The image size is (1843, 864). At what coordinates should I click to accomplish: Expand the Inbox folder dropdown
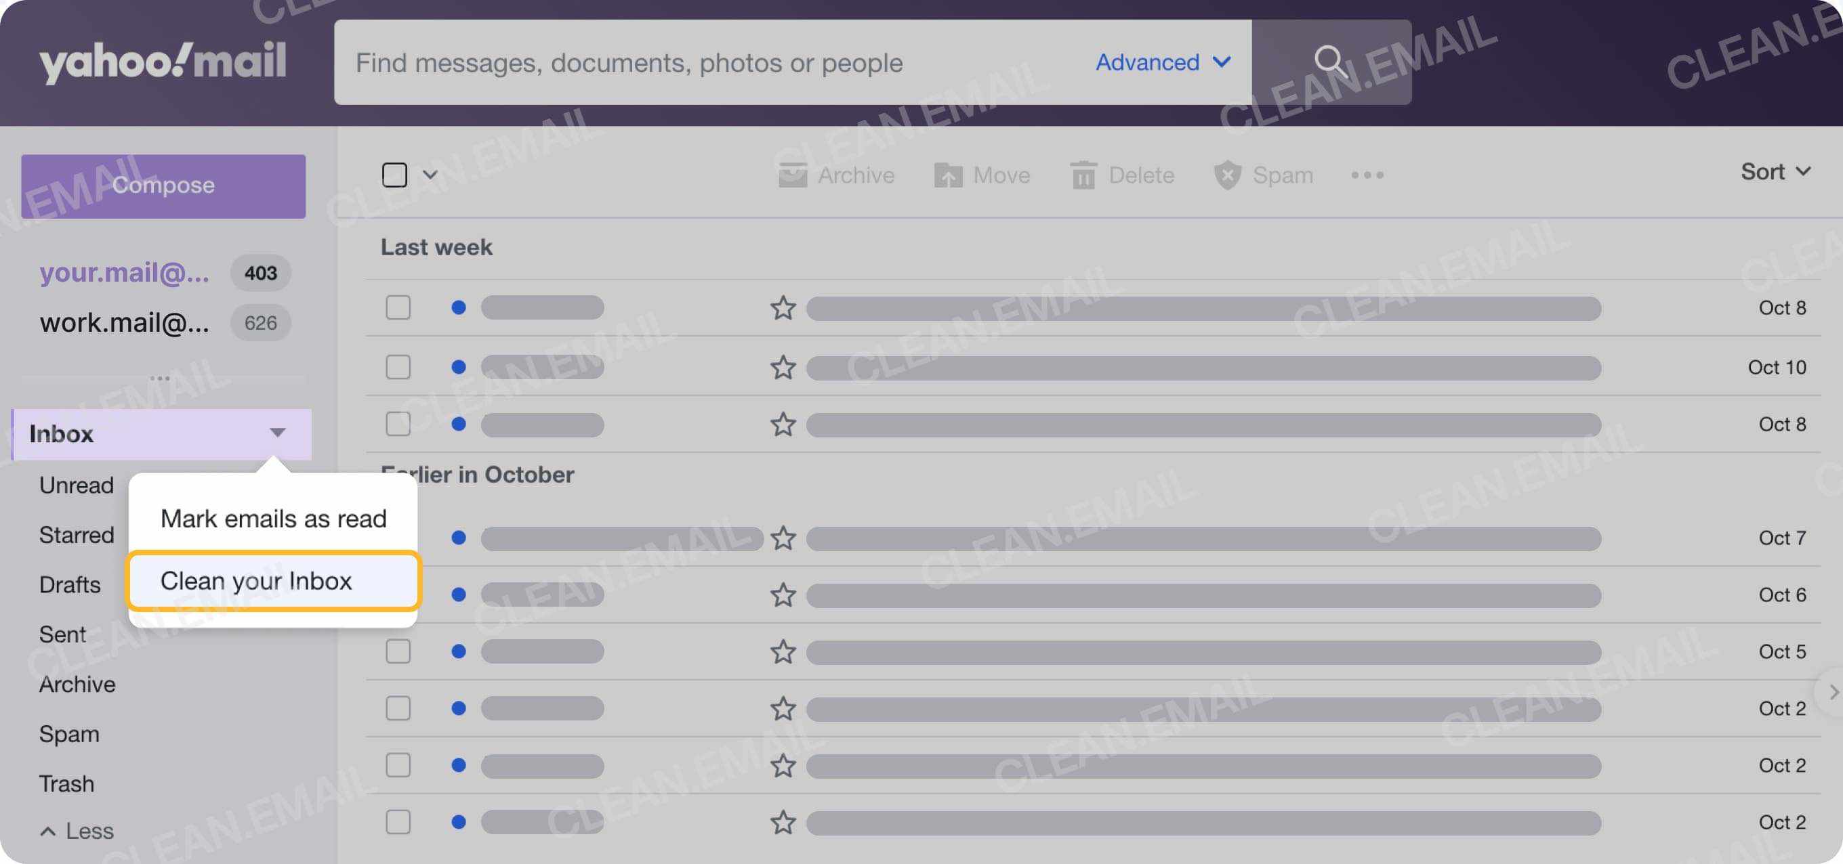pyautogui.click(x=278, y=433)
